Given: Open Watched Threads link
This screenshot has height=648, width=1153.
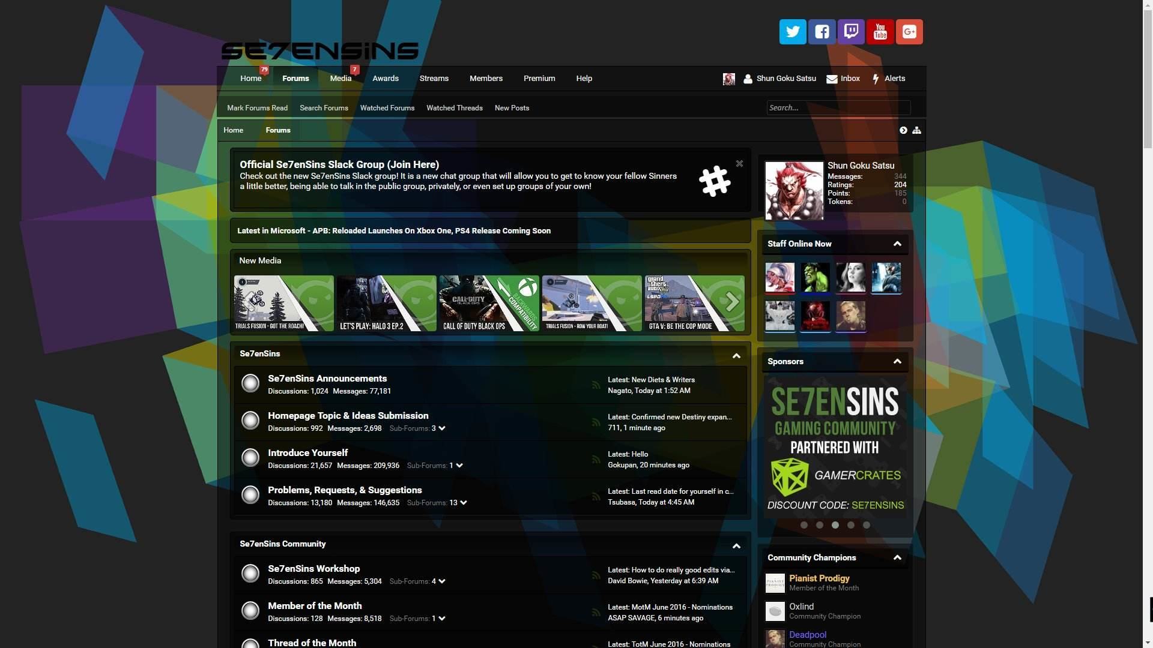Looking at the screenshot, I should tap(455, 108).
